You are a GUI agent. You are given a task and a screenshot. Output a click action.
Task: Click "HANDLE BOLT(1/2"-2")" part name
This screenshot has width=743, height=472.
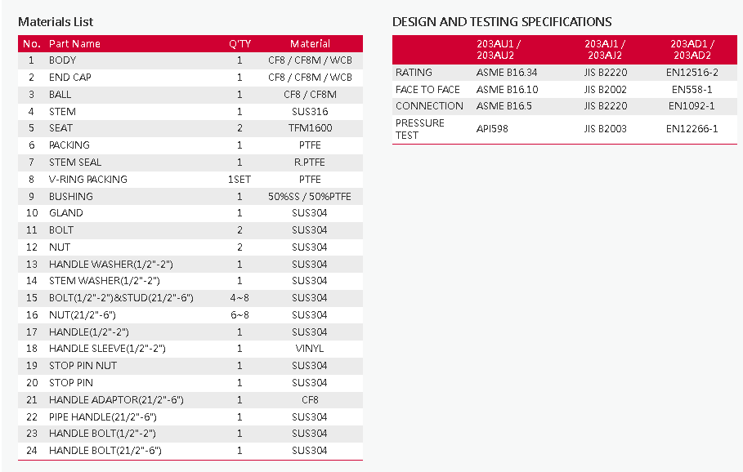(x=102, y=433)
